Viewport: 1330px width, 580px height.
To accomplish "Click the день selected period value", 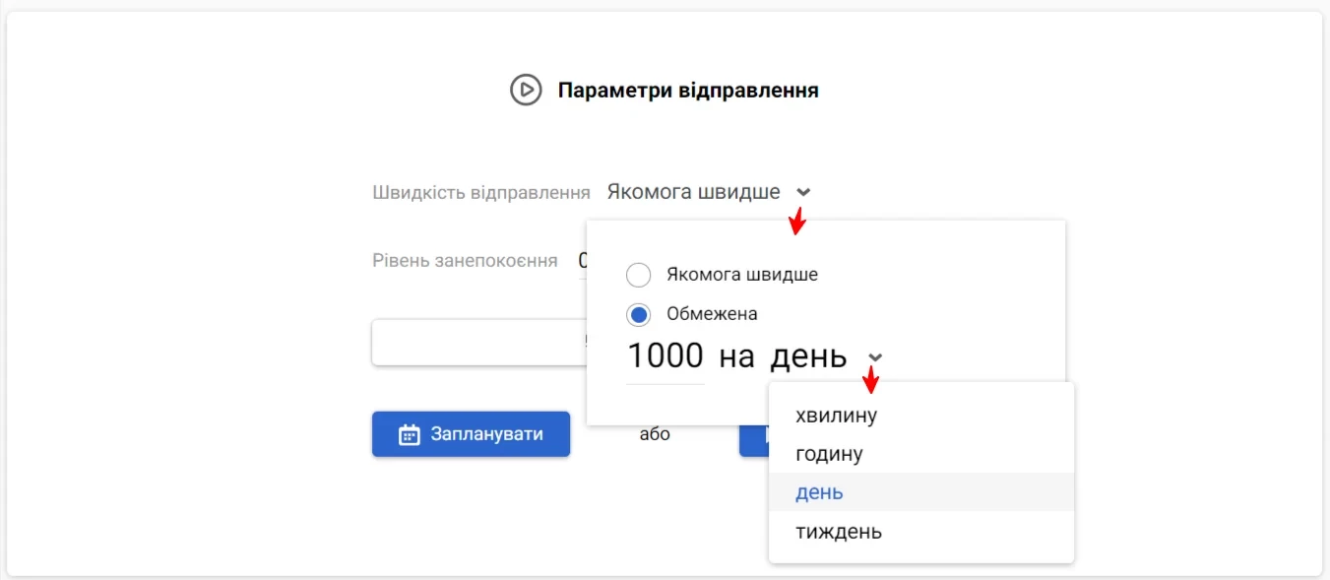I will click(x=808, y=356).
